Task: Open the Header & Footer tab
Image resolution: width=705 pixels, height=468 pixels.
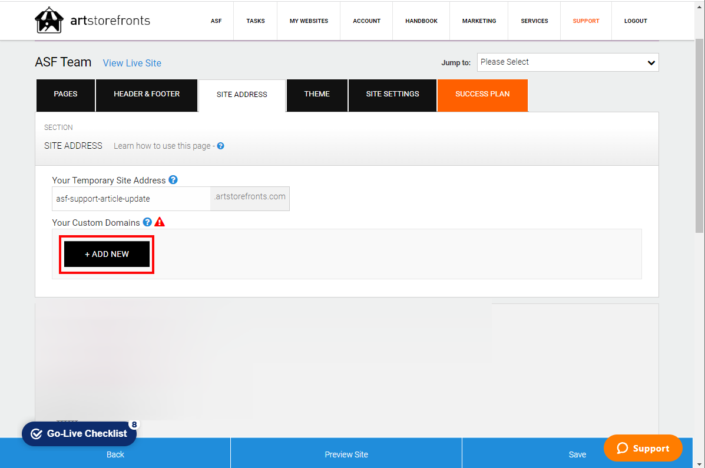Action: pyautogui.click(x=147, y=95)
